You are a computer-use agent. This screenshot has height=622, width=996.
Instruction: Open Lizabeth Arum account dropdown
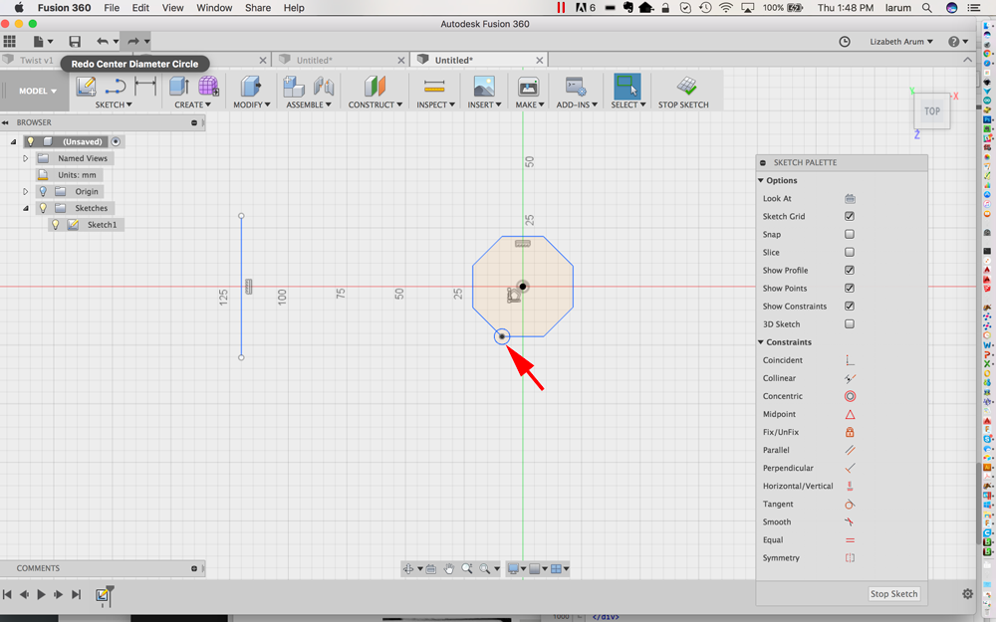tap(901, 42)
